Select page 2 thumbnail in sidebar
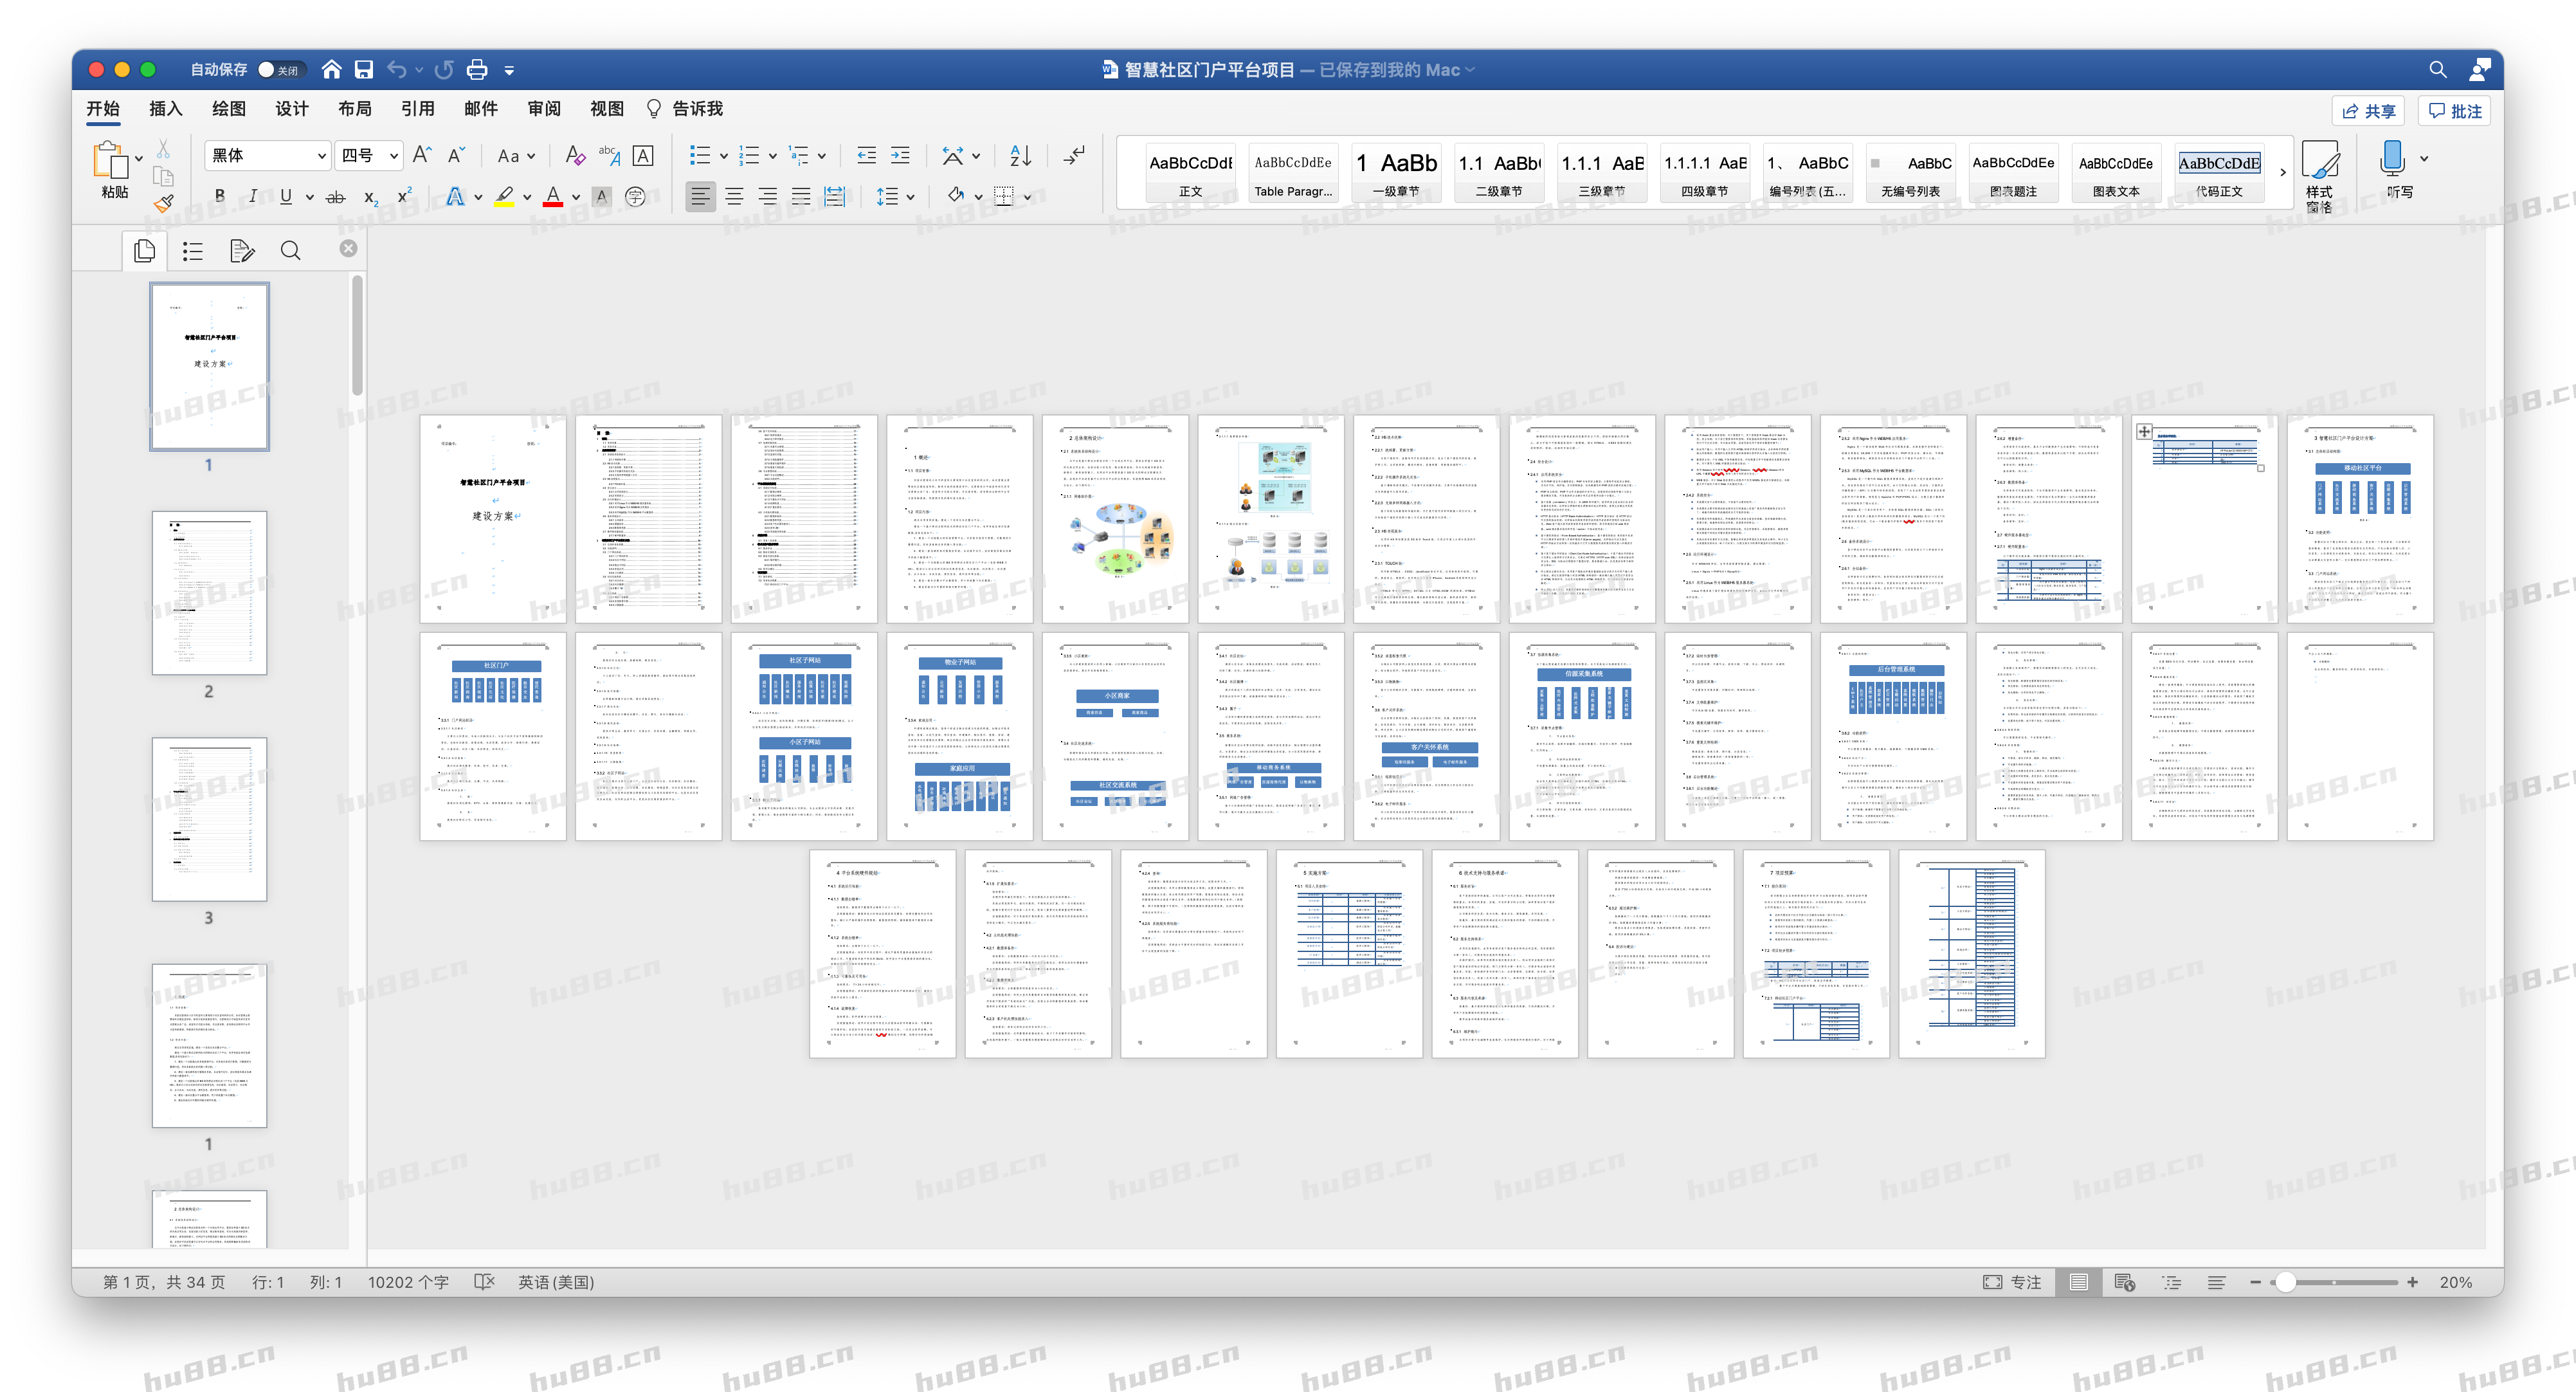Viewport: 2576px width, 1392px height. [x=209, y=593]
